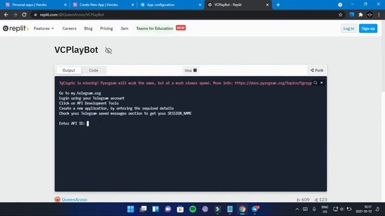Go forward in browser history
Image resolution: width=385 pixels, height=216 pixels.
tap(15, 14)
